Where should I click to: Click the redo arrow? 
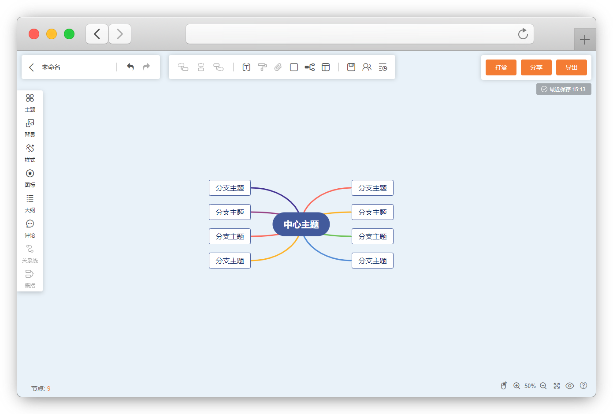pos(146,67)
